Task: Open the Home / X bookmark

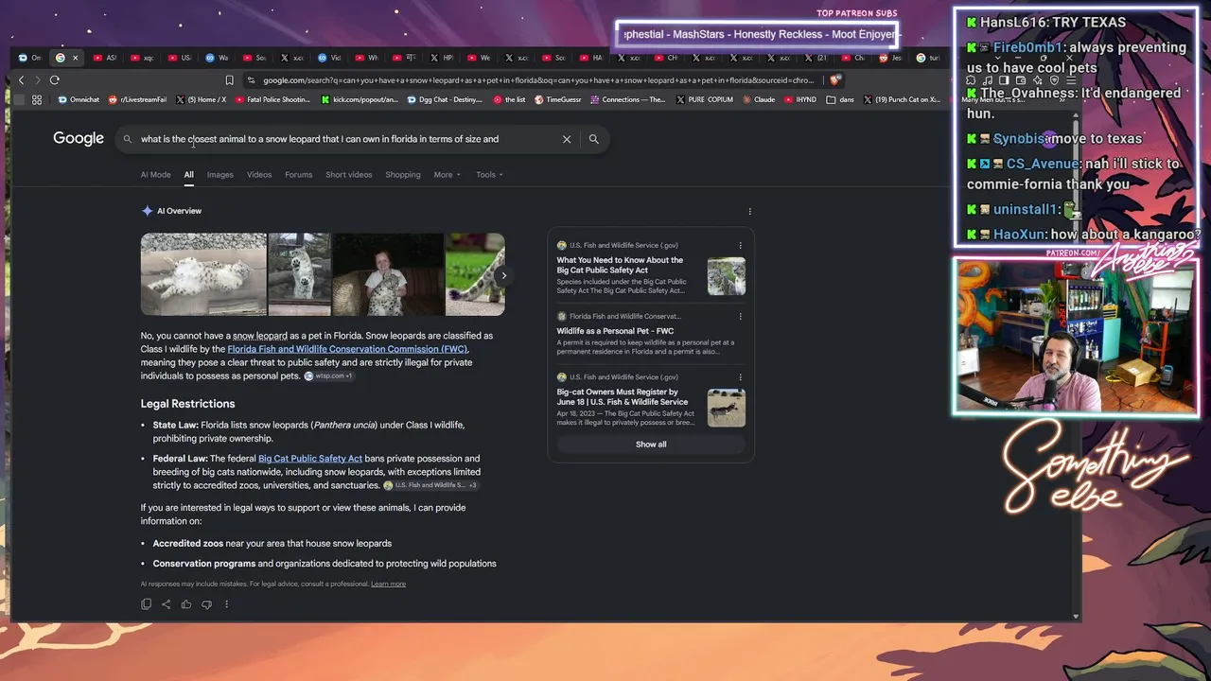Action: (201, 99)
